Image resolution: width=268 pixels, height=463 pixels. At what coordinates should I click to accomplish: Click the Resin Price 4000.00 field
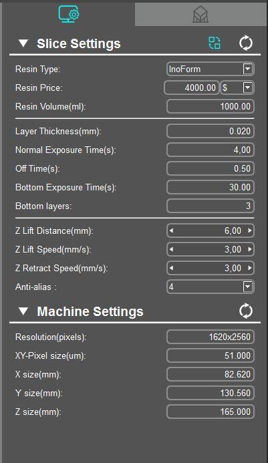tap(192, 88)
